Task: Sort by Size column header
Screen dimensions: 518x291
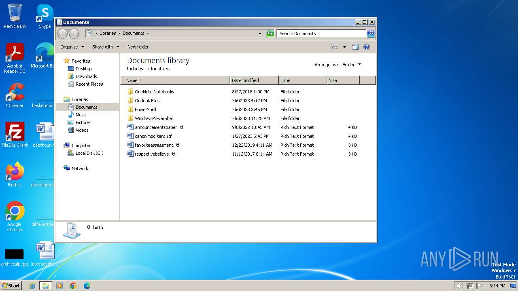Action: click(343, 80)
